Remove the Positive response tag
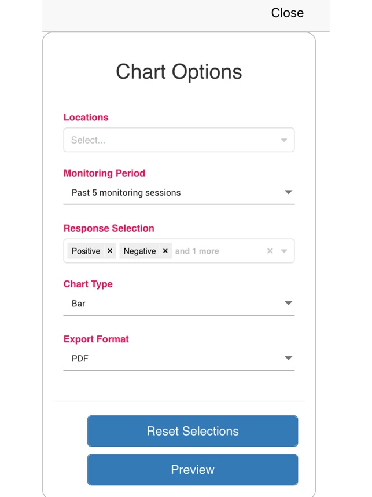 point(110,251)
